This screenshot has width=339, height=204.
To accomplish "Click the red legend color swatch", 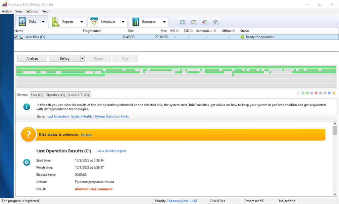I will [316, 93].
